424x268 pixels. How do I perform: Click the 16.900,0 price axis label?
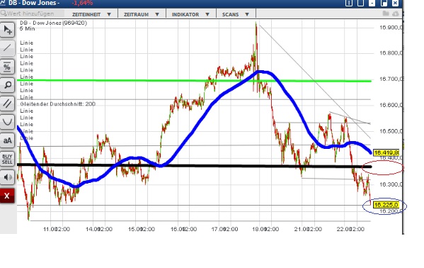point(391,28)
